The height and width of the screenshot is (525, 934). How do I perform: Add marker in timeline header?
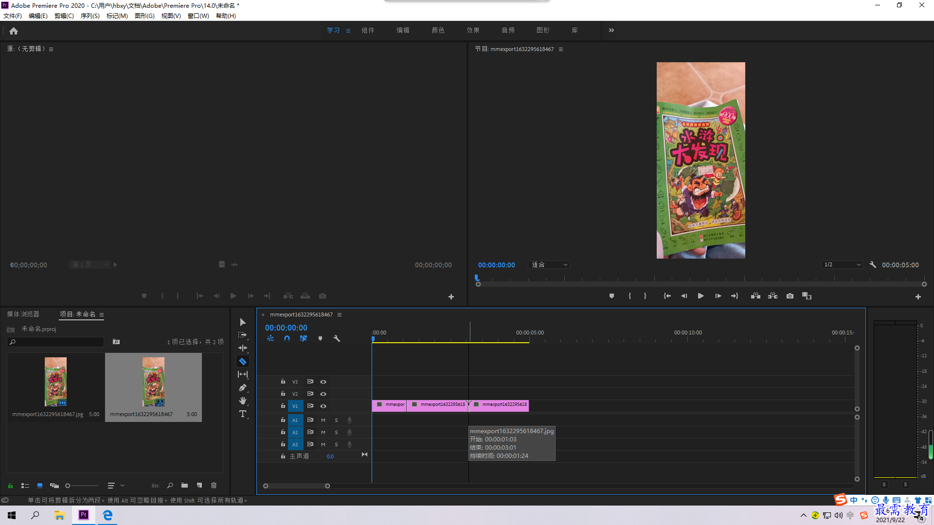(320, 338)
